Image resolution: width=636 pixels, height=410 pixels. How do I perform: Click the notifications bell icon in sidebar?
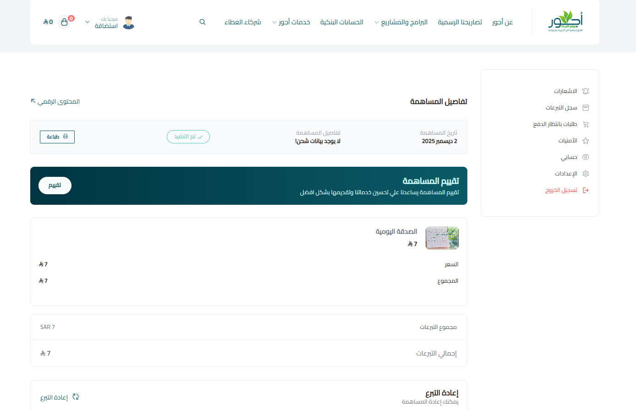tap(585, 91)
